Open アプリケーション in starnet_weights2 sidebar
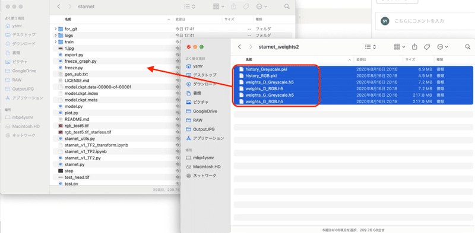 tap(205, 138)
